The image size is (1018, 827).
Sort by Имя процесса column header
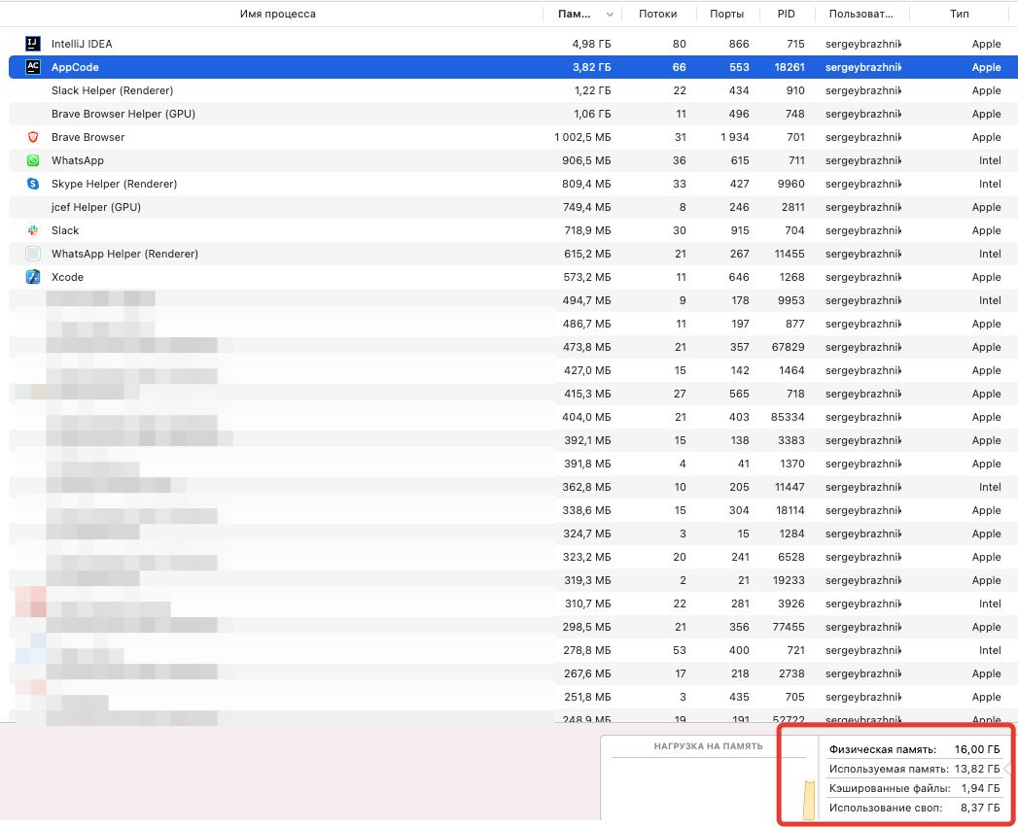click(x=277, y=14)
